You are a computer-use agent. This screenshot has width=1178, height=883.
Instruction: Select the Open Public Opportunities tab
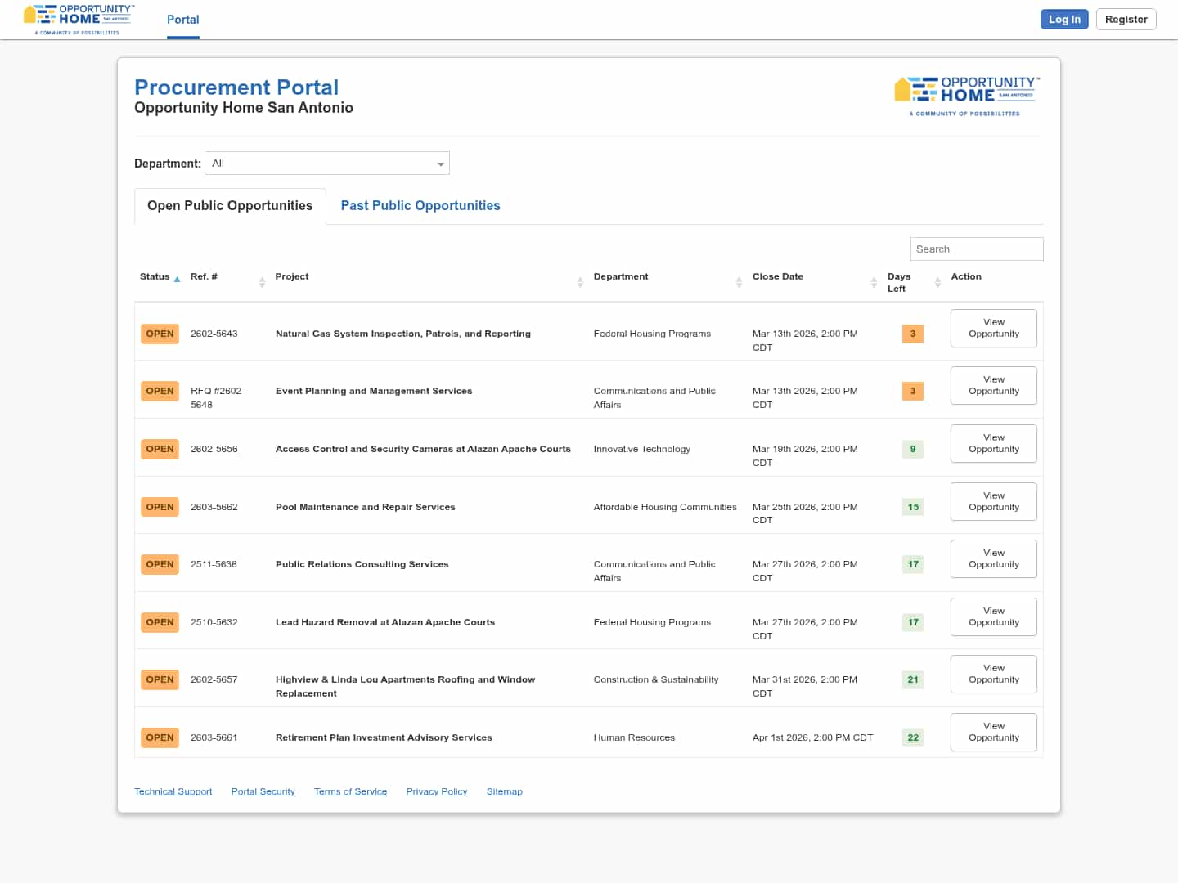230,206
